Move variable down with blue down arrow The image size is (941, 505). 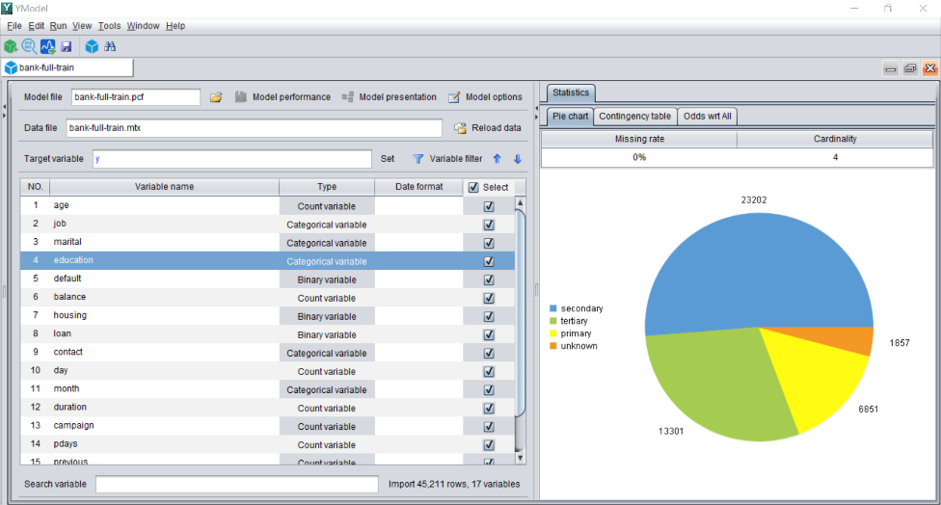click(518, 159)
